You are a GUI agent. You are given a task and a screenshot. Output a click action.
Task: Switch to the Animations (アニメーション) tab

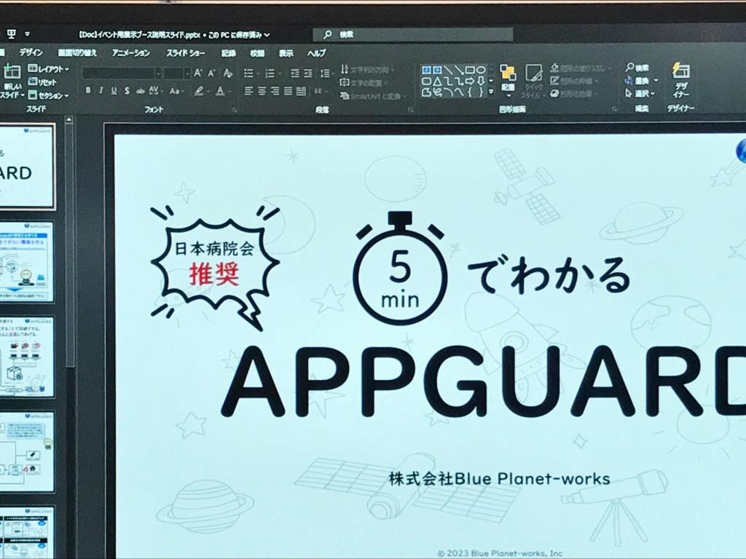point(131,52)
